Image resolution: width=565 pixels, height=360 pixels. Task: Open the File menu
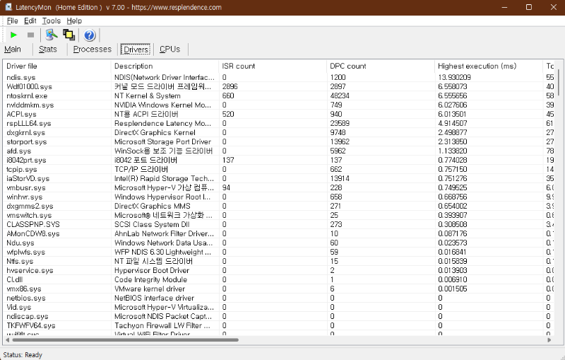point(12,21)
